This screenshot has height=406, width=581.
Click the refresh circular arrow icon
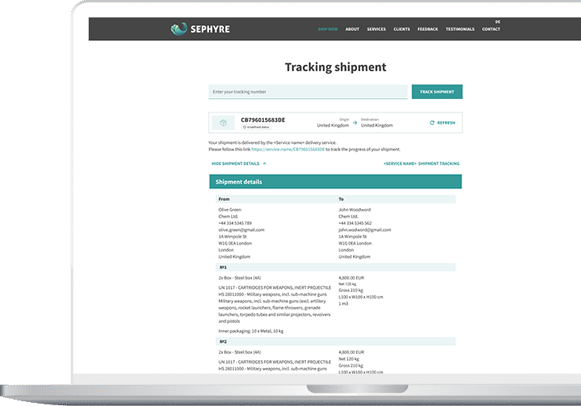click(431, 123)
